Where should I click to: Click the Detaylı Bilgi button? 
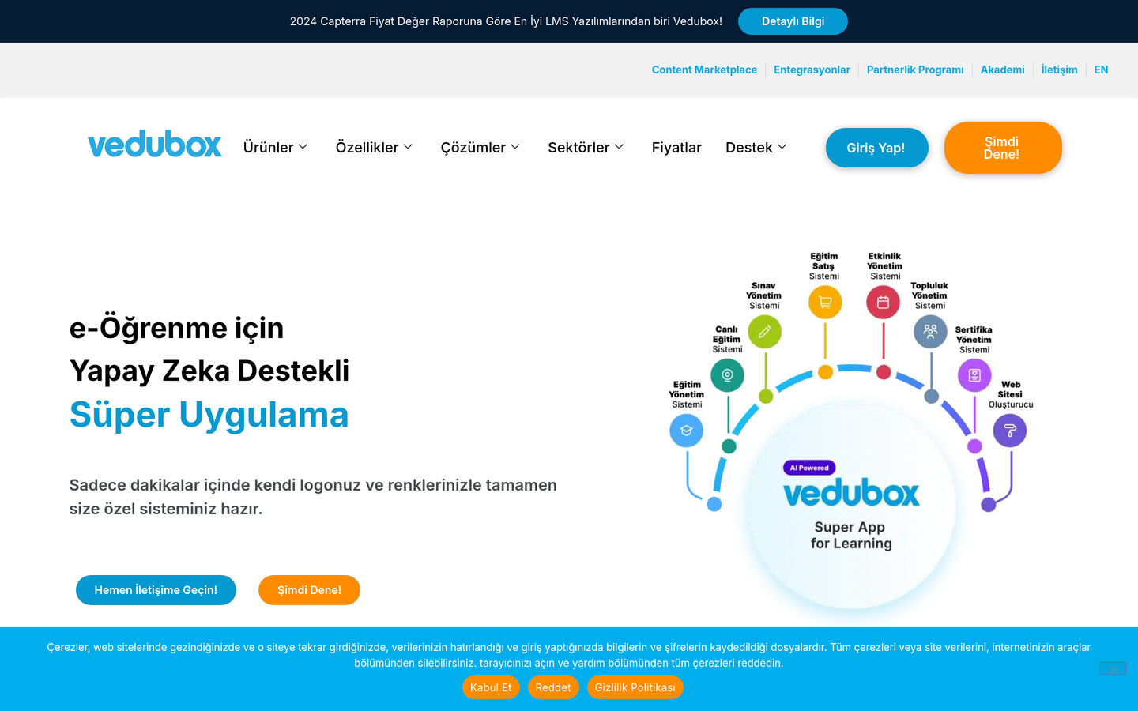tap(793, 21)
